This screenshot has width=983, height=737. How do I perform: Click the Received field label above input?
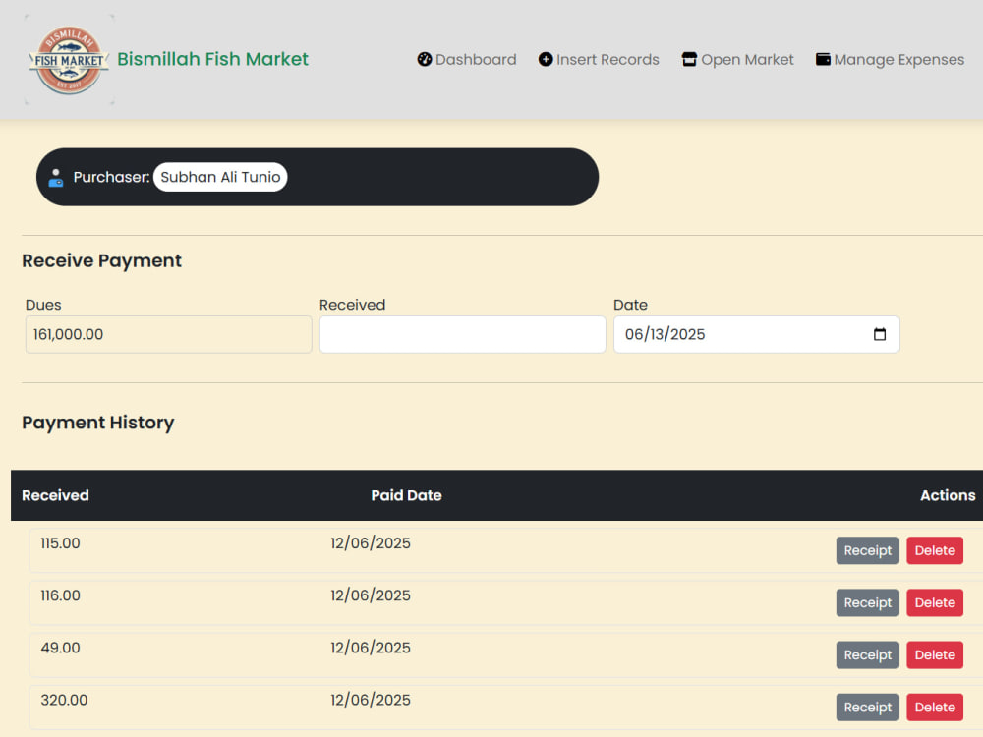pyautogui.click(x=352, y=305)
